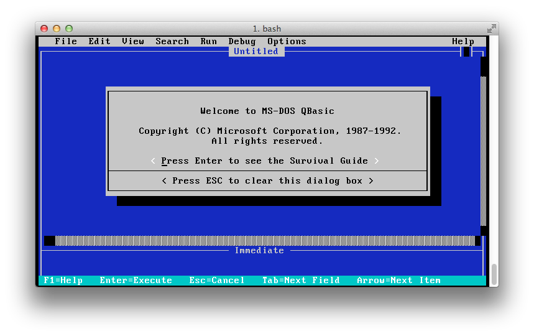
Task: Open the View menu
Action: pos(133,41)
